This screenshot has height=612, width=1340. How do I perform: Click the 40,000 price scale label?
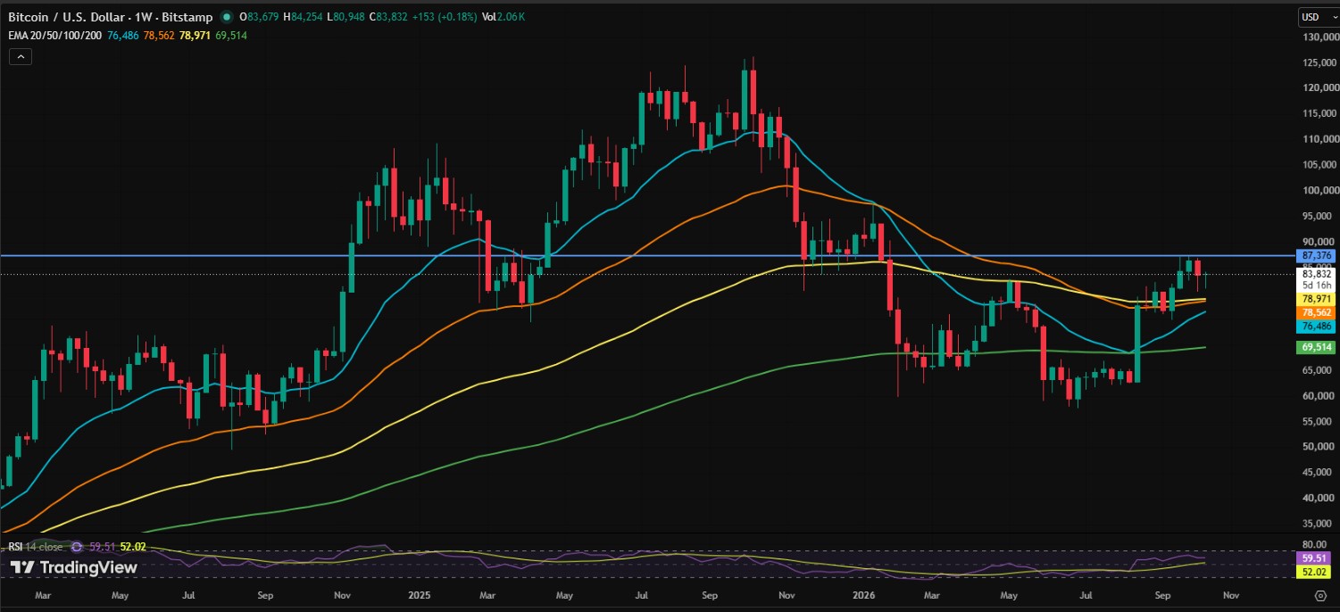(1320, 497)
